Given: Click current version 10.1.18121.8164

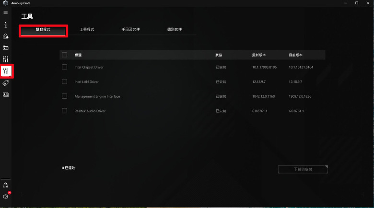Looking at the screenshot, I should pyautogui.click(x=301, y=67).
